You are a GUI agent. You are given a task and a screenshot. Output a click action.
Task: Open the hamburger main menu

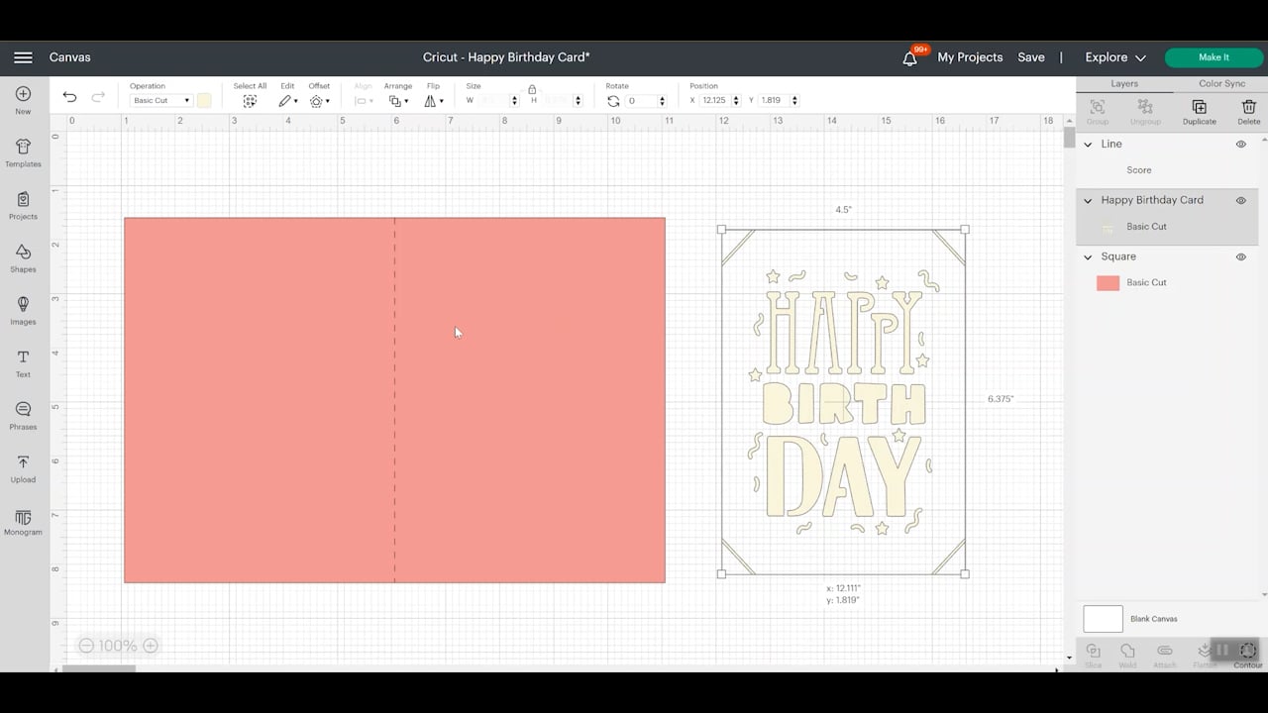pyautogui.click(x=23, y=57)
